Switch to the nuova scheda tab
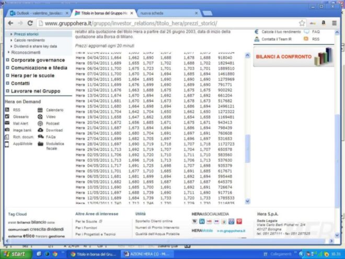This screenshot has width=345, height=259. [x=152, y=12]
